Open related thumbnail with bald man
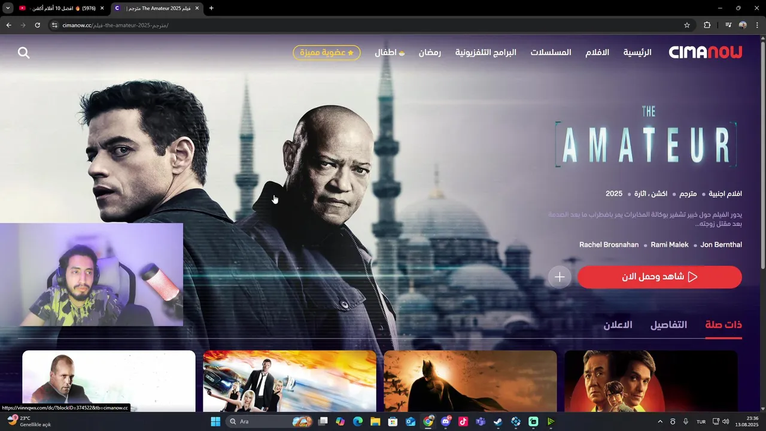 (x=109, y=381)
